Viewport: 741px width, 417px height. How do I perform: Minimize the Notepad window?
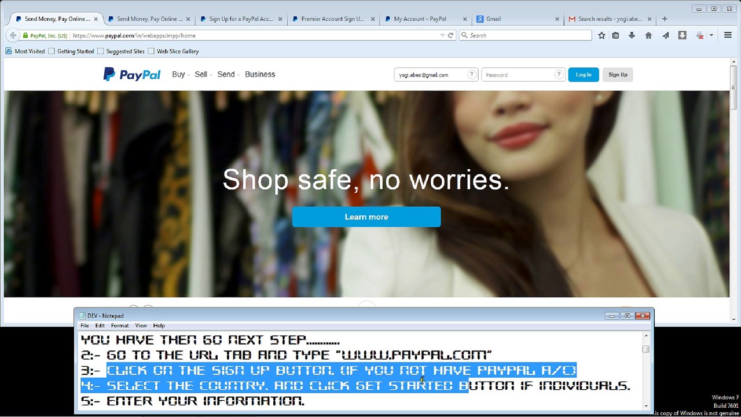612,316
